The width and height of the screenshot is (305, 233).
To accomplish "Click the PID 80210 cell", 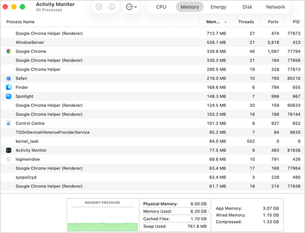I will (x=294, y=78).
